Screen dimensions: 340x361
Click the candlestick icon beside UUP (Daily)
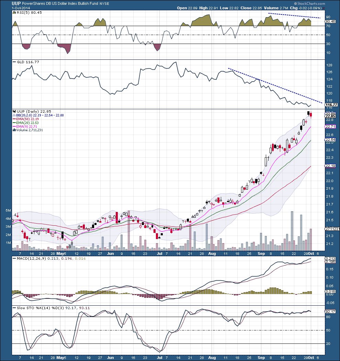14,111
